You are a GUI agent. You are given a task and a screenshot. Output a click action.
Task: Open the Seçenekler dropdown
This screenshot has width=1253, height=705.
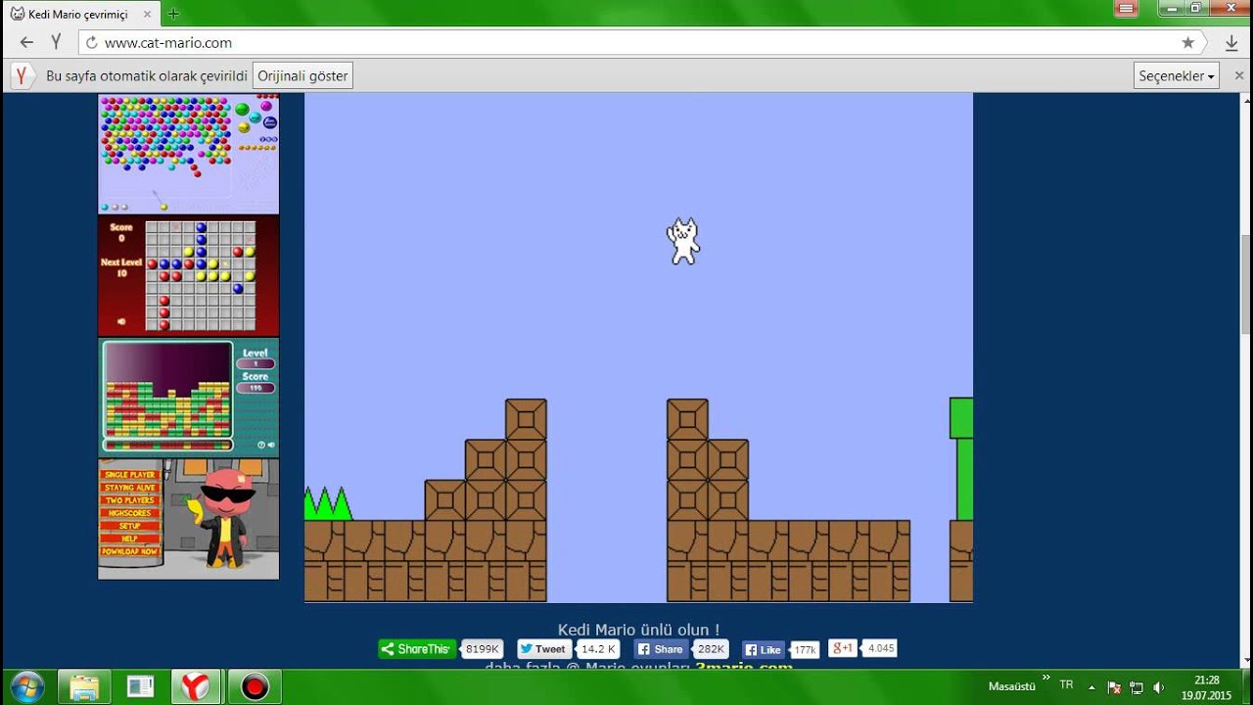(1177, 75)
